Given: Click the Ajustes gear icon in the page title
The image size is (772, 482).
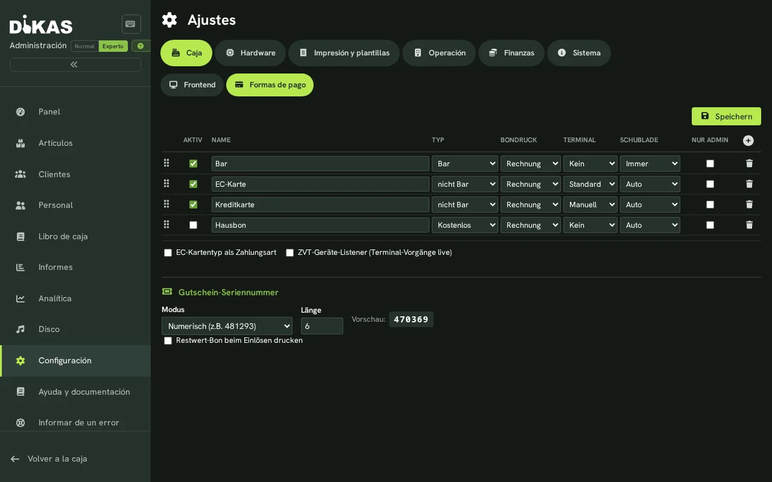Looking at the screenshot, I should pos(169,20).
